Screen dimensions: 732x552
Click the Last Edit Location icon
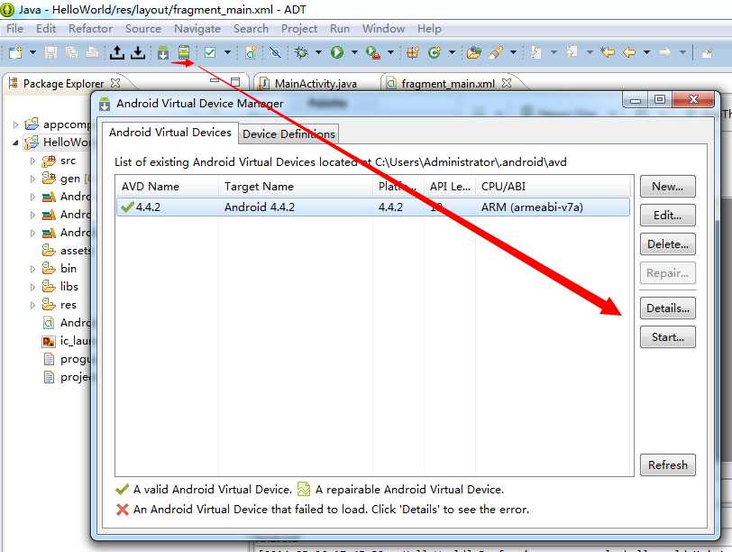click(608, 52)
